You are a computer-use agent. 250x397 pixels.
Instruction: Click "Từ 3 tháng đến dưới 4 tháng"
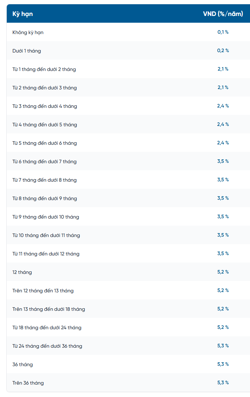click(x=45, y=106)
